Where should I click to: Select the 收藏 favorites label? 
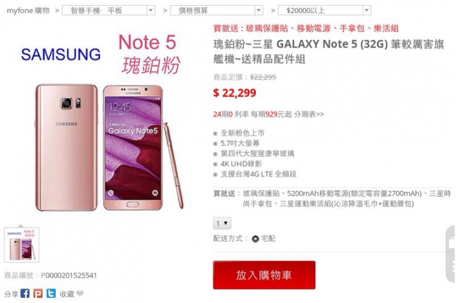[67, 294]
